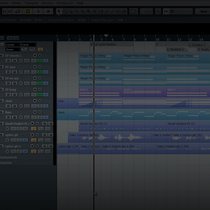Open the Help menu

(x=80, y=3)
